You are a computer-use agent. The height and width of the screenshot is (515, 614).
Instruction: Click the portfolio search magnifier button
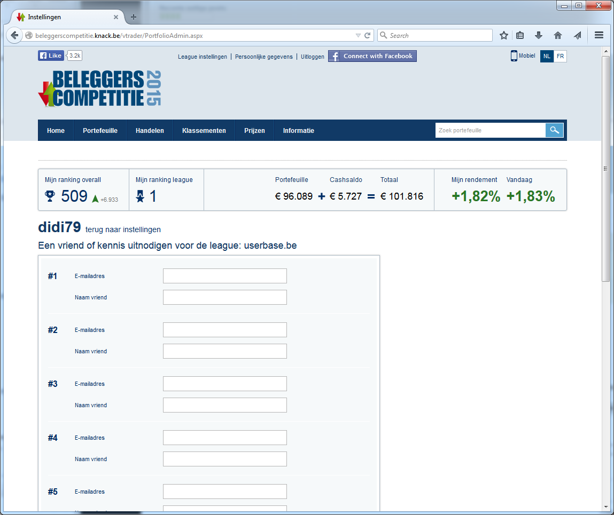[554, 130]
